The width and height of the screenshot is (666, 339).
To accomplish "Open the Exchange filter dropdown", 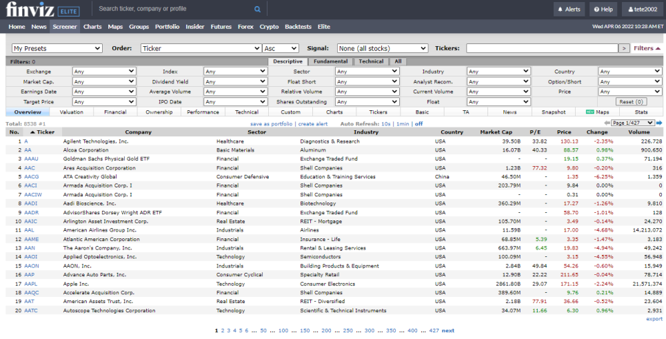I will point(105,71).
